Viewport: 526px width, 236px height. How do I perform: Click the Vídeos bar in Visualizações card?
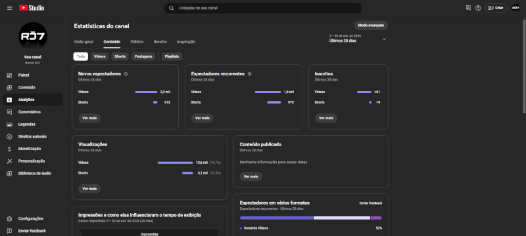point(175,163)
